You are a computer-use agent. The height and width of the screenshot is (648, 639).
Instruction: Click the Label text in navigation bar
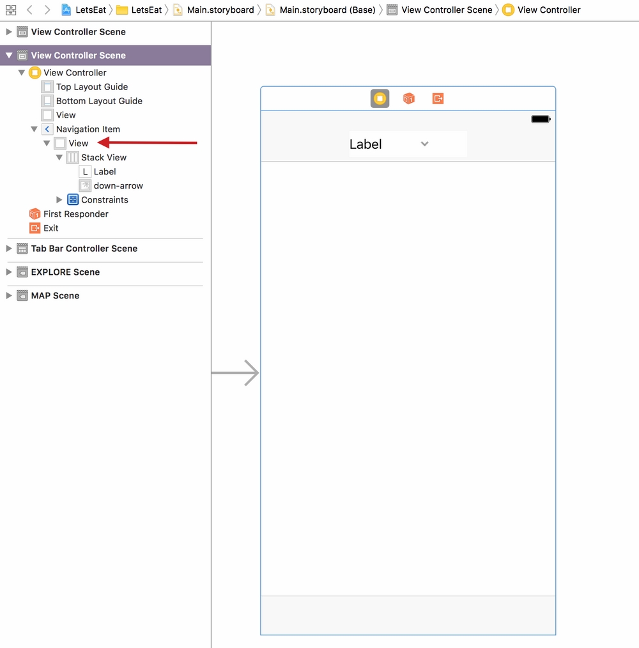[x=366, y=144]
